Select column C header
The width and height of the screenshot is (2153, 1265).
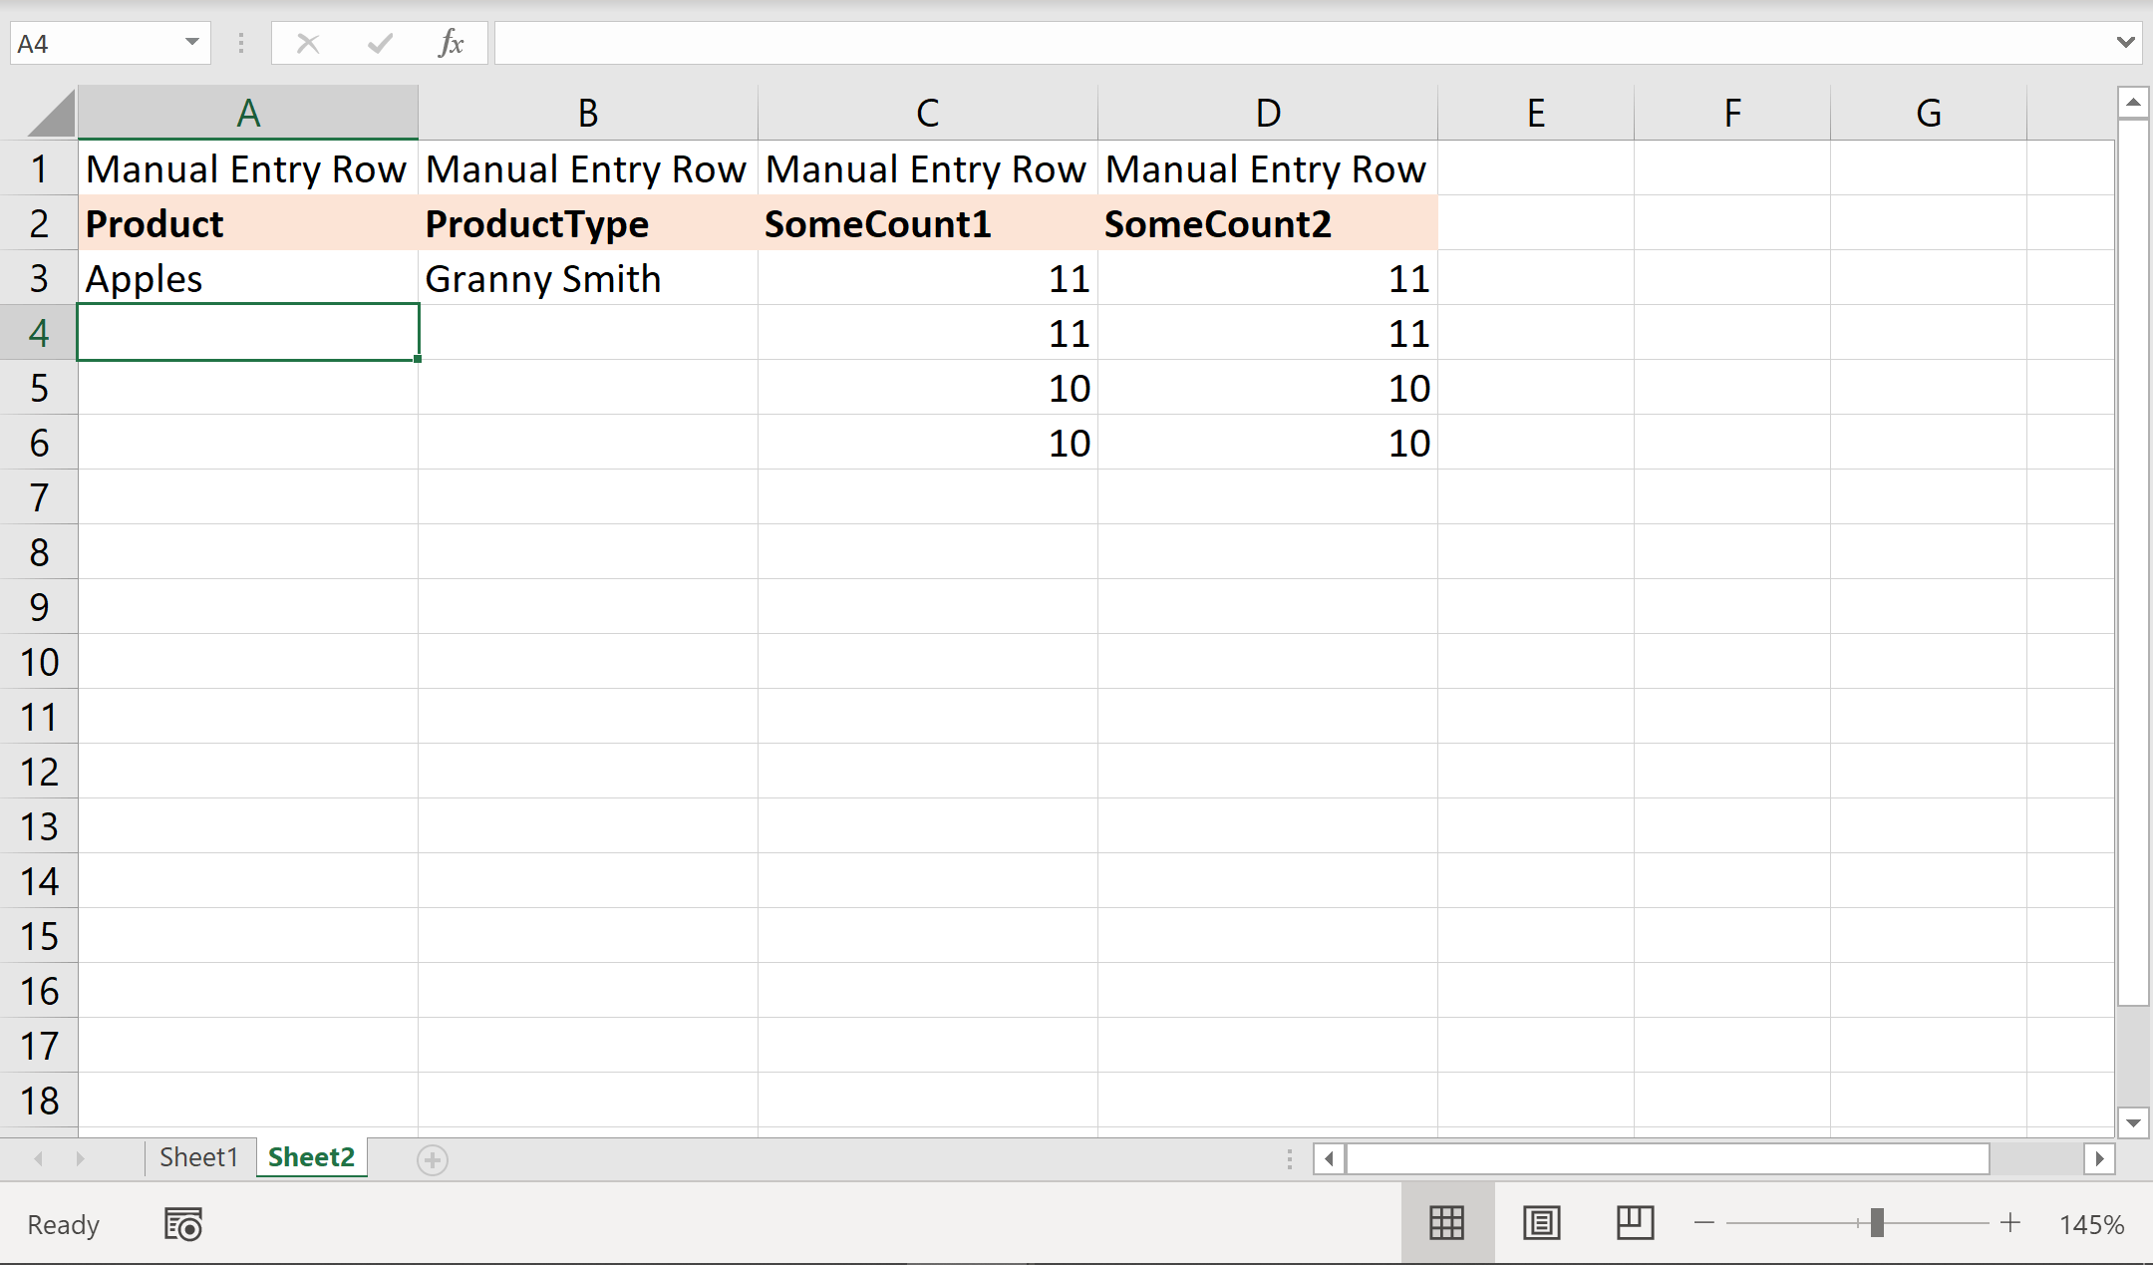(927, 113)
